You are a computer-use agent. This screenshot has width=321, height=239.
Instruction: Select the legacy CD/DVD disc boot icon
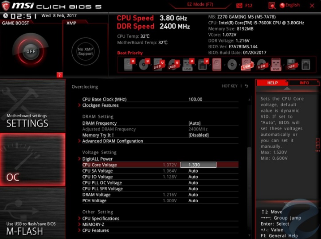click(232, 65)
